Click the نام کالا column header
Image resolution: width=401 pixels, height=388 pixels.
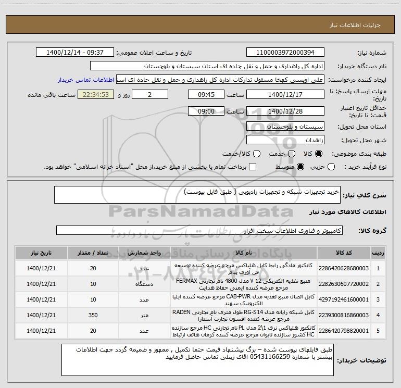coord(244,253)
